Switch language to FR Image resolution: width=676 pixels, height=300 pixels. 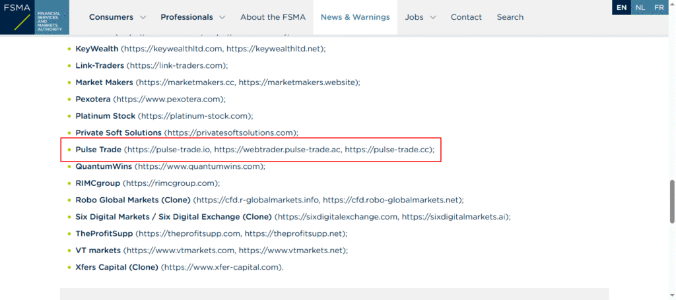[659, 7]
